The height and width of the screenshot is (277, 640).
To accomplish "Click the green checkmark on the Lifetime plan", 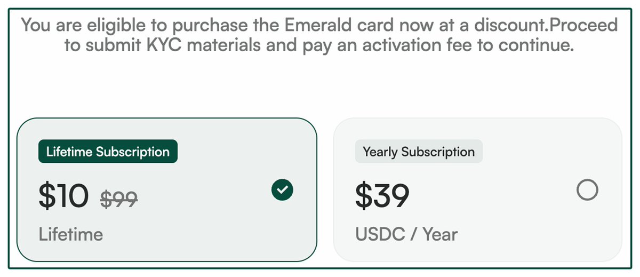I will [282, 190].
